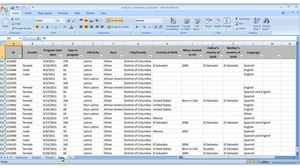Click the Copy button

(x=15, y=24)
